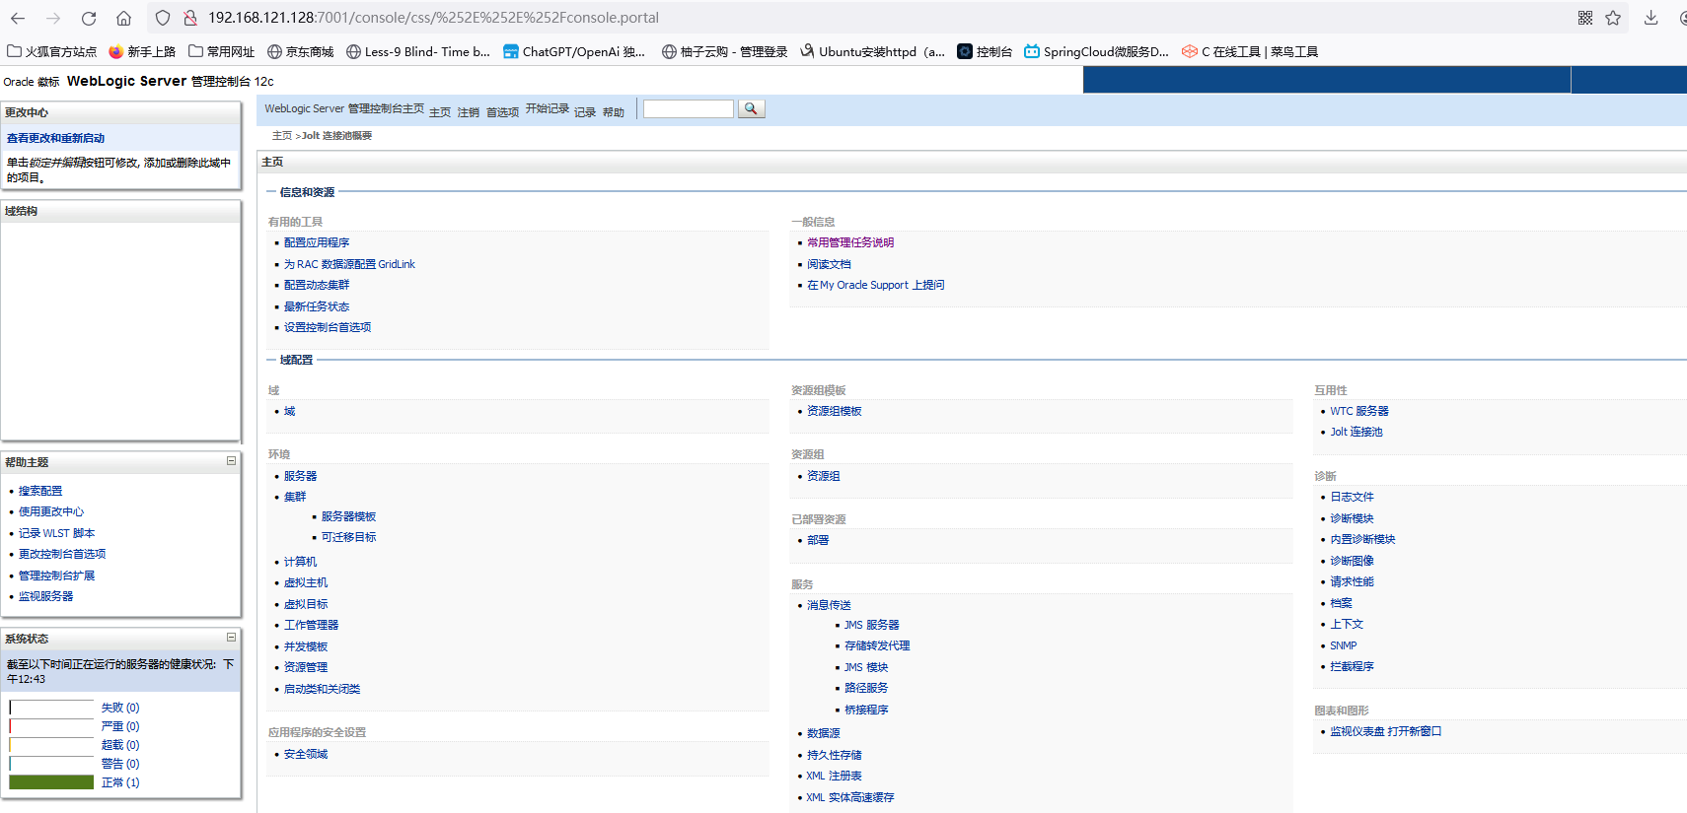
Task: Open the 安全领域 link
Action: coord(306,754)
